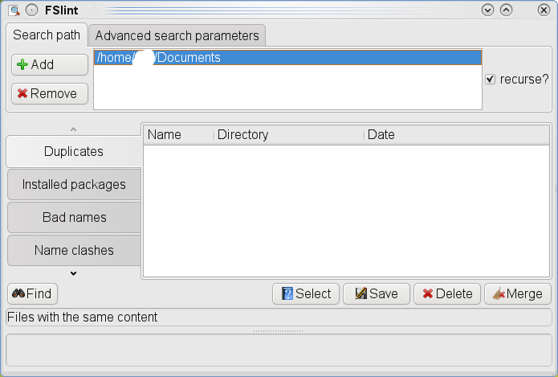
Task: Open the Duplicates section
Action: click(74, 151)
